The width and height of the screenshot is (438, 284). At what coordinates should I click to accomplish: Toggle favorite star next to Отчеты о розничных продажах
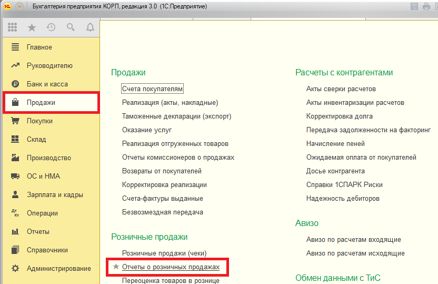point(116,267)
